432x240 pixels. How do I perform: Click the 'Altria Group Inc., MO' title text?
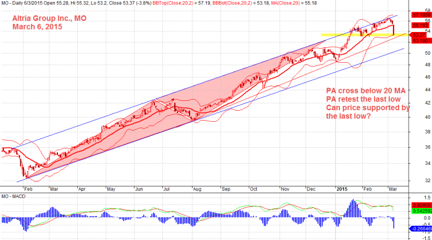(49, 18)
